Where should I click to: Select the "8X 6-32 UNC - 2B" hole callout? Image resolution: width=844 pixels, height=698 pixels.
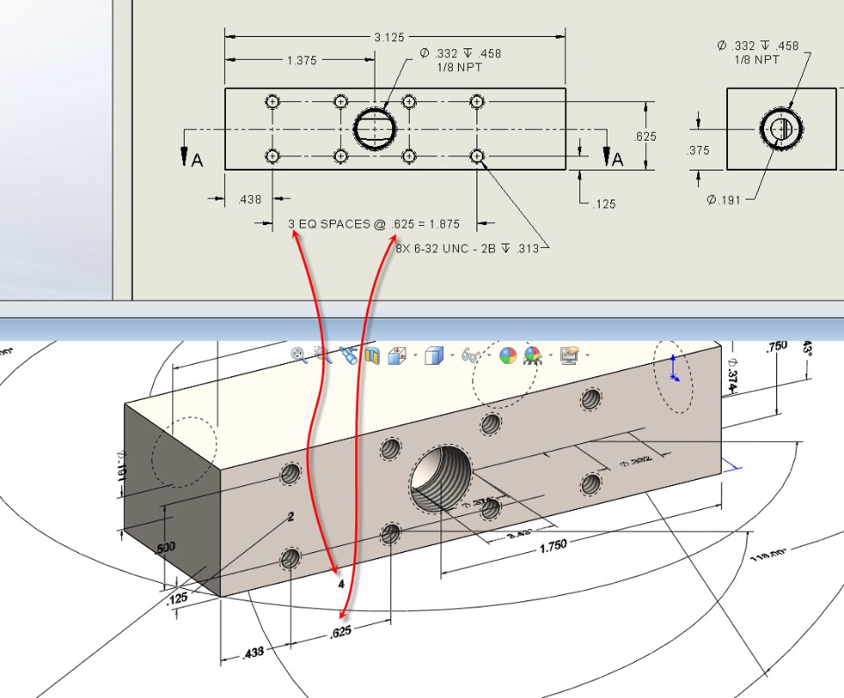(467, 248)
